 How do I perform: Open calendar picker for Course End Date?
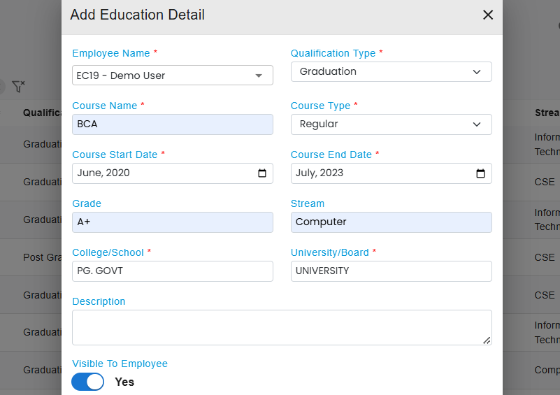coord(480,173)
